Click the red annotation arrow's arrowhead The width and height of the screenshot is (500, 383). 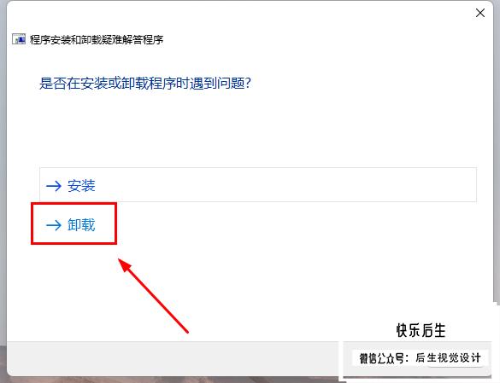(x=126, y=265)
